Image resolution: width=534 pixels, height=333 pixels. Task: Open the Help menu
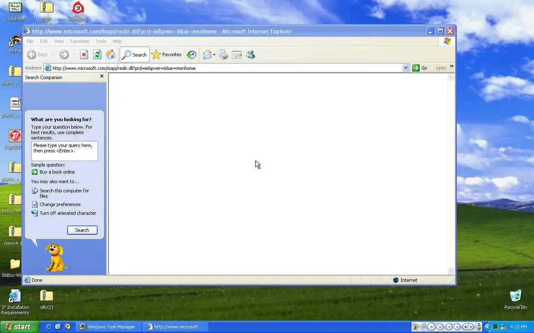click(117, 41)
